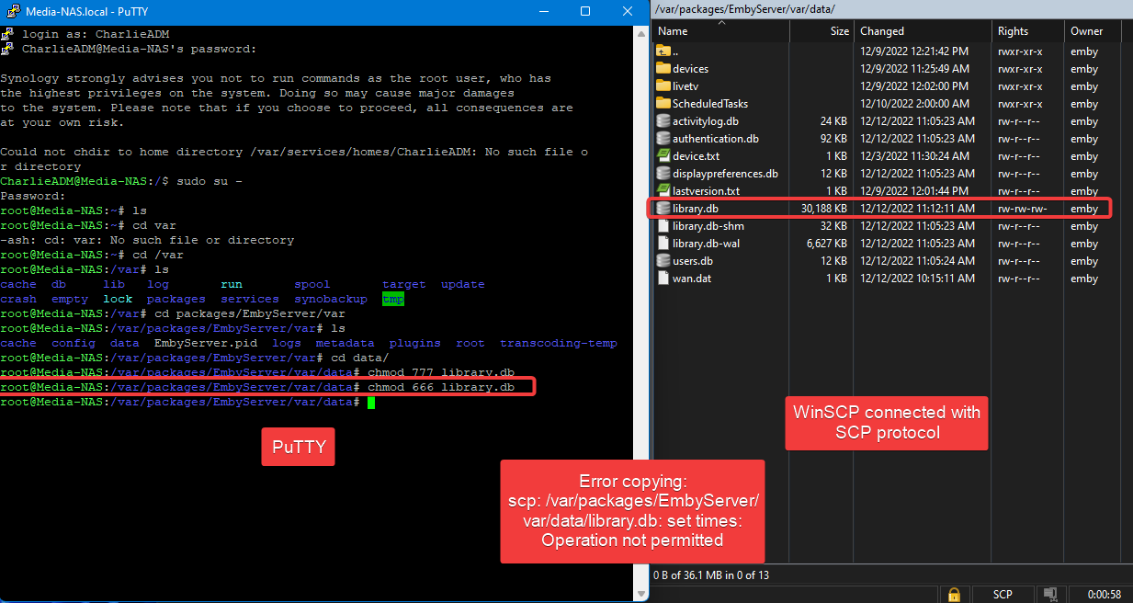
Task: Select the users.db file name
Action: pos(693,261)
